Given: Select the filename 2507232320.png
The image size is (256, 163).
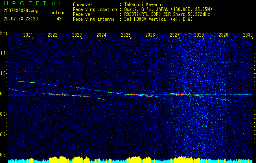Looking at the screenshot, I should click(x=21, y=11).
